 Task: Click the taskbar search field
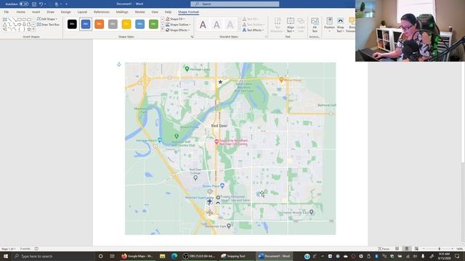click(x=53, y=256)
